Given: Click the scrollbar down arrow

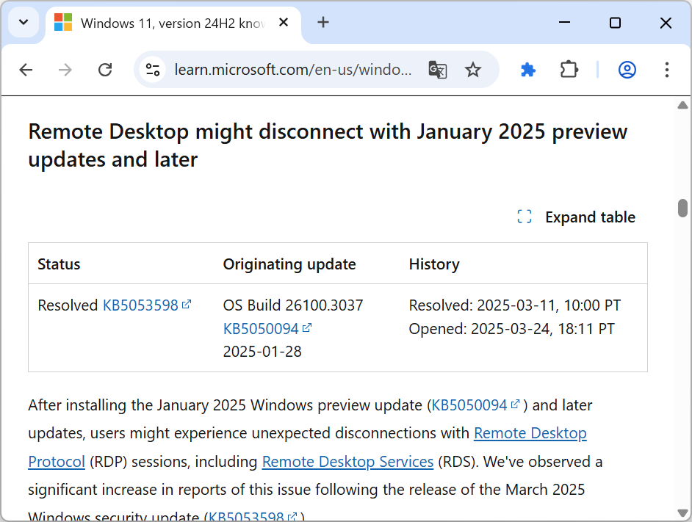Looking at the screenshot, I should tap(682, 512).
